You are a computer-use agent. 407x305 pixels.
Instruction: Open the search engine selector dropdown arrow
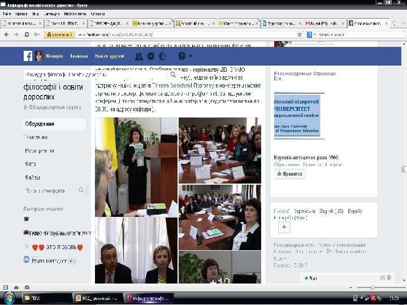click(x=315, y=34)
